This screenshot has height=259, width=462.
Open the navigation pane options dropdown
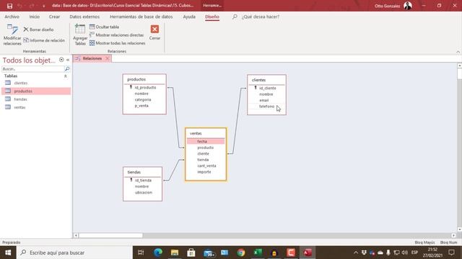[x=61, y=60]
